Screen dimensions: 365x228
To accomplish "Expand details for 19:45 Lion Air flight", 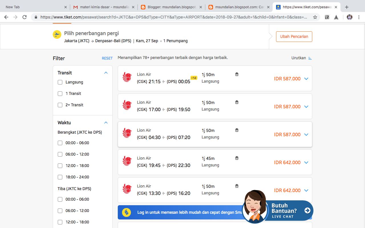I will click(306, 162).
